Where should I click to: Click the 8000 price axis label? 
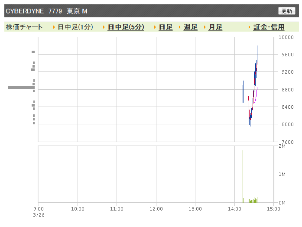pyautogui.click(x=288, y=124)
